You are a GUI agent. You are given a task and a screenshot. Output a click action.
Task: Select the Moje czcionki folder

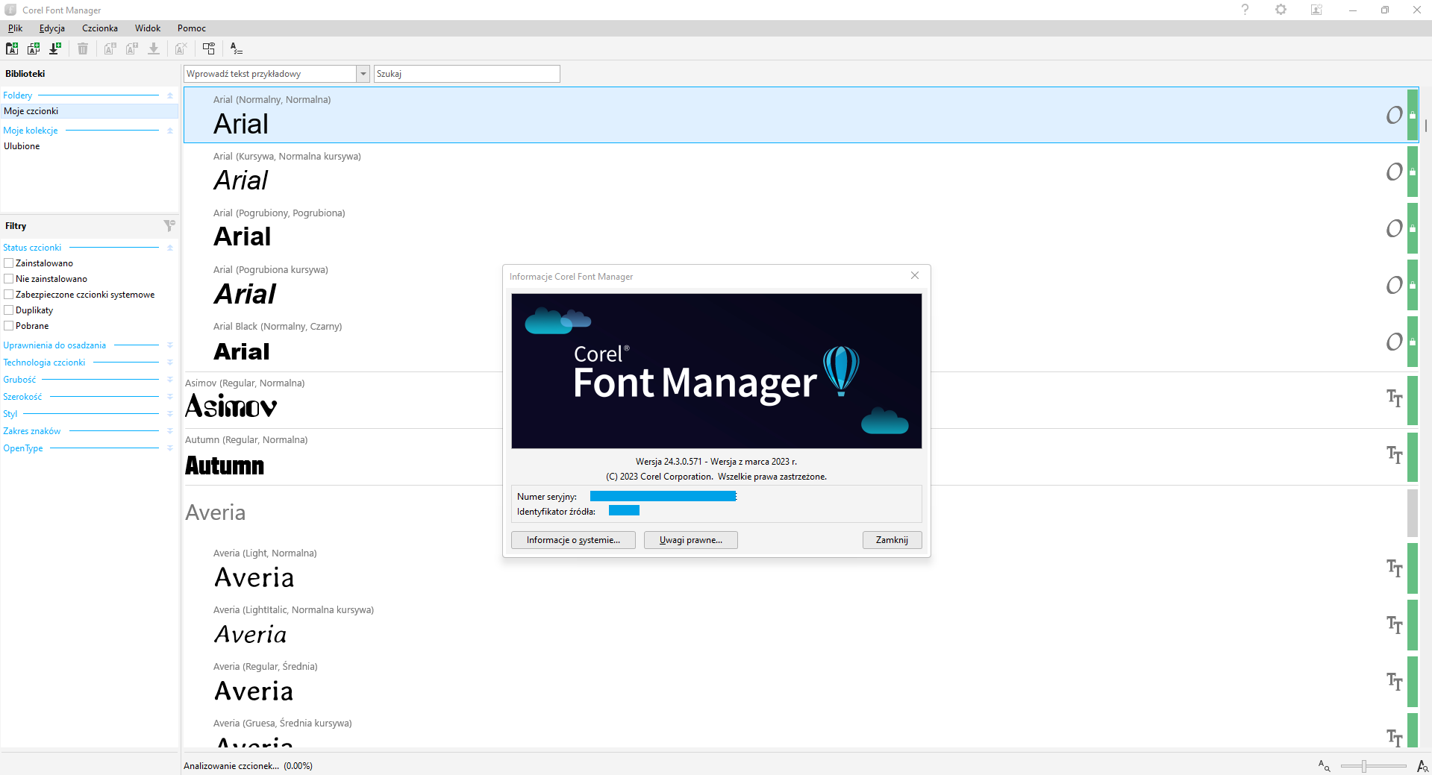pyautogui.click(x=90, y=111)
